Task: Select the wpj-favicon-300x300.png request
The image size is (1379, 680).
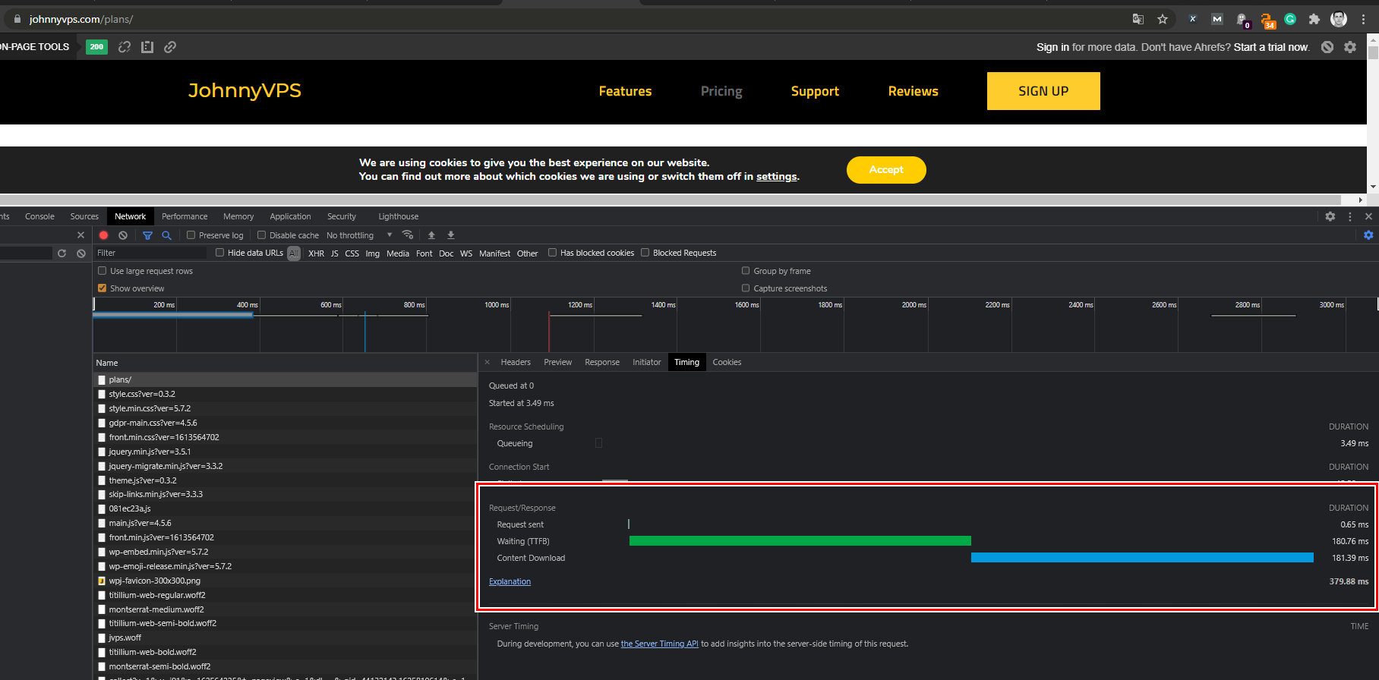Action: tap(285, 581)
